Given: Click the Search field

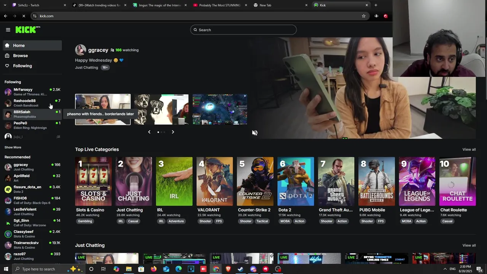Looking at the screenshot, I should point(243,30).
